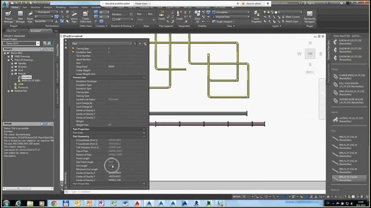The image size is (371, 208).
Task: Open the Unassigned spec dropdown
Action: [46, 12]
